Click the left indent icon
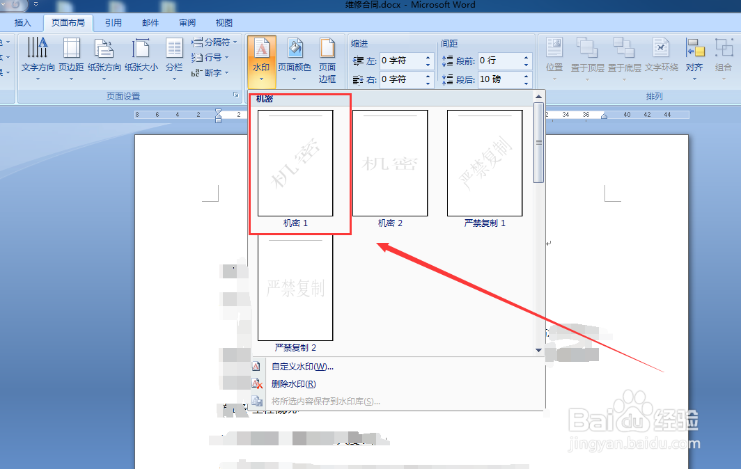The width and height of the screenshot is (741, 469). pos(358,61)
